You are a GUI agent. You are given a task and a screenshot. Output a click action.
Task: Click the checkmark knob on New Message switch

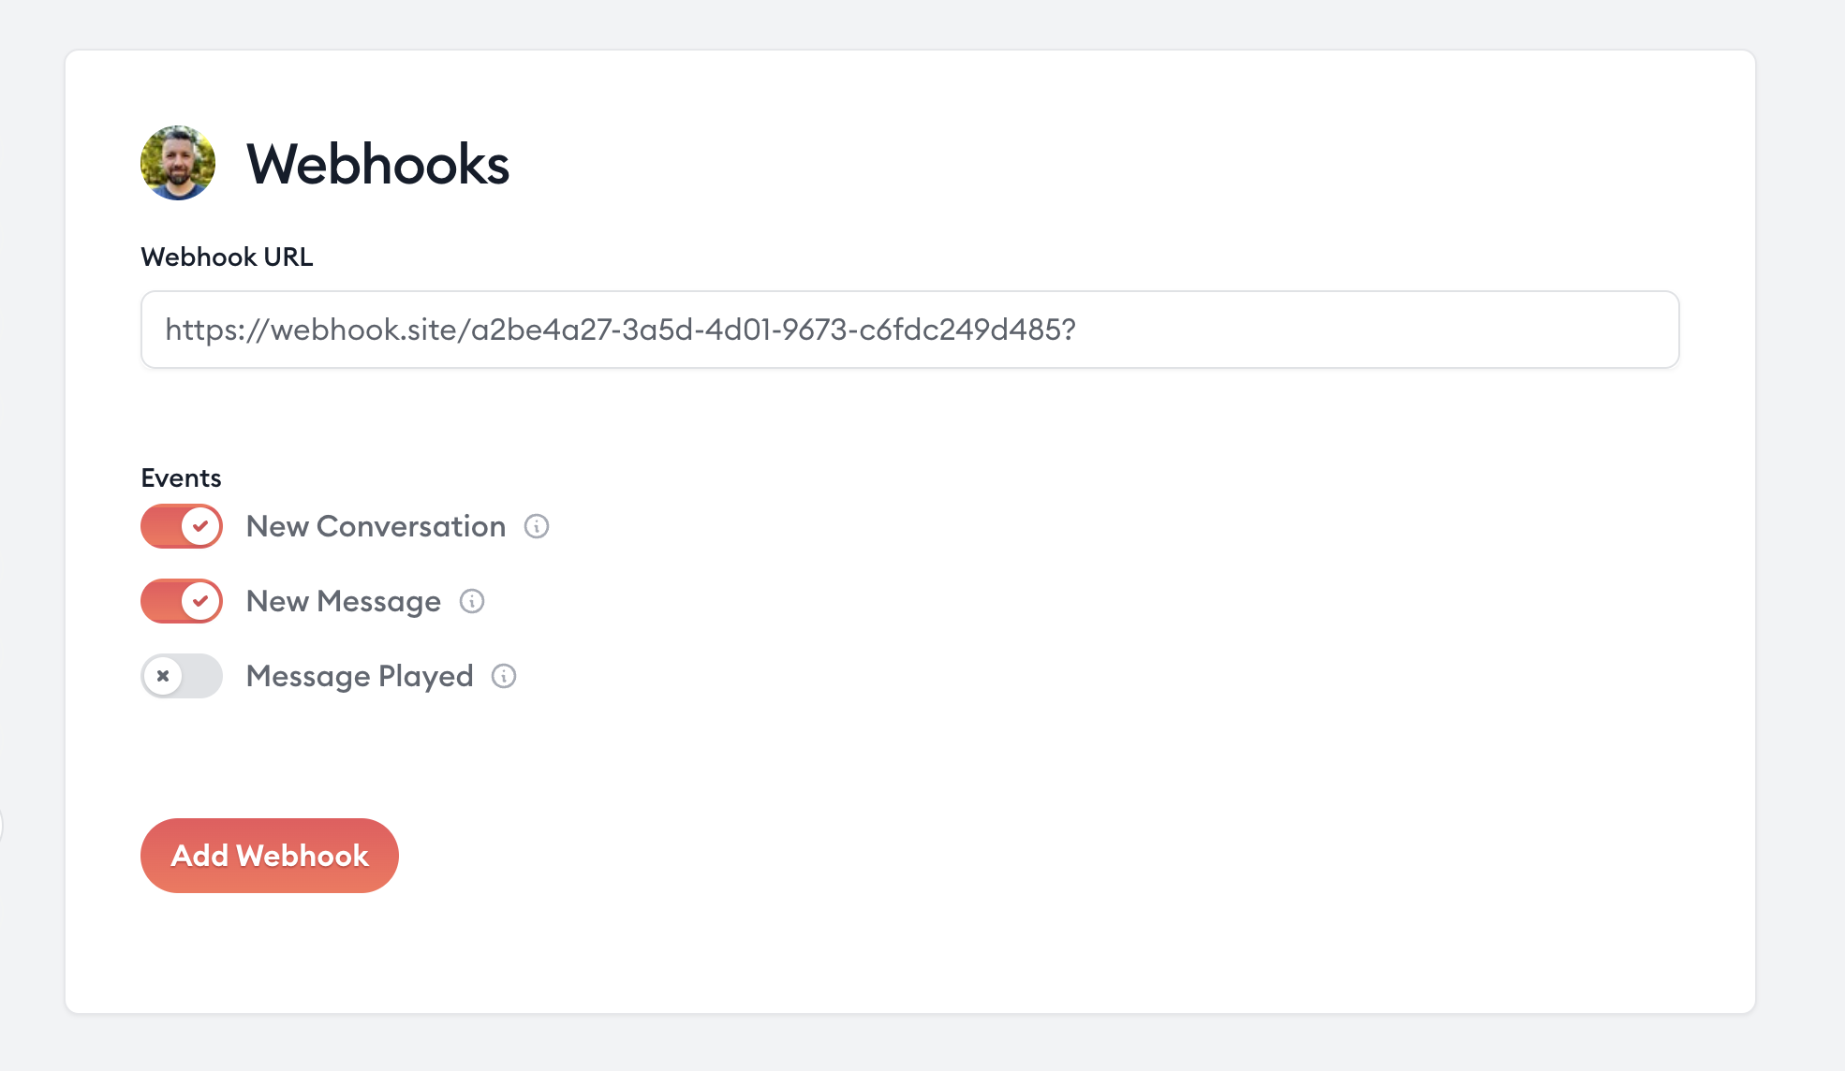coord(200,601)
